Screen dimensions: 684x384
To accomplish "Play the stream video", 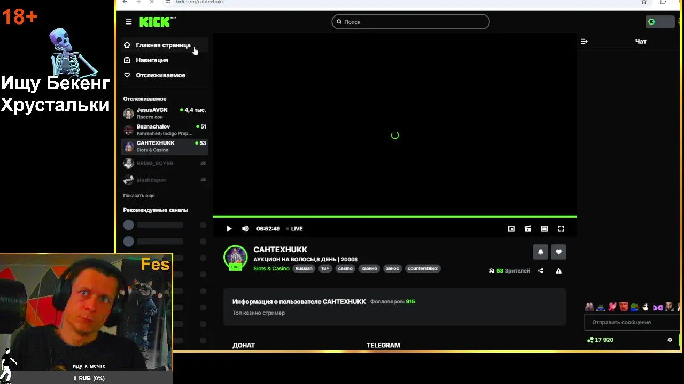I will 229,229.
